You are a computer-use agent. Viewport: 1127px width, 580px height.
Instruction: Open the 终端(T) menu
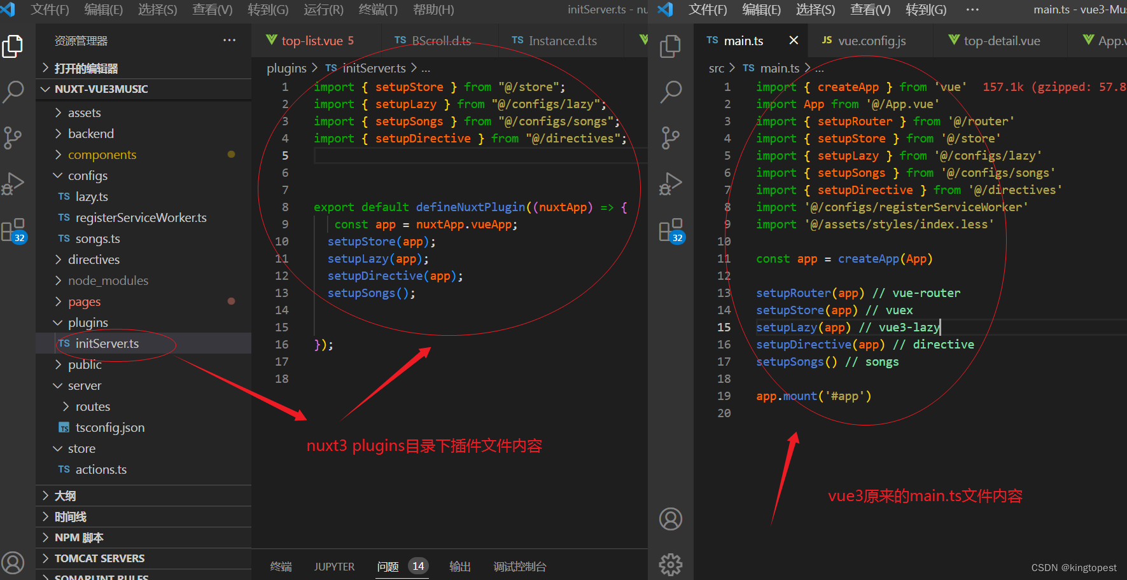[378, 10]
